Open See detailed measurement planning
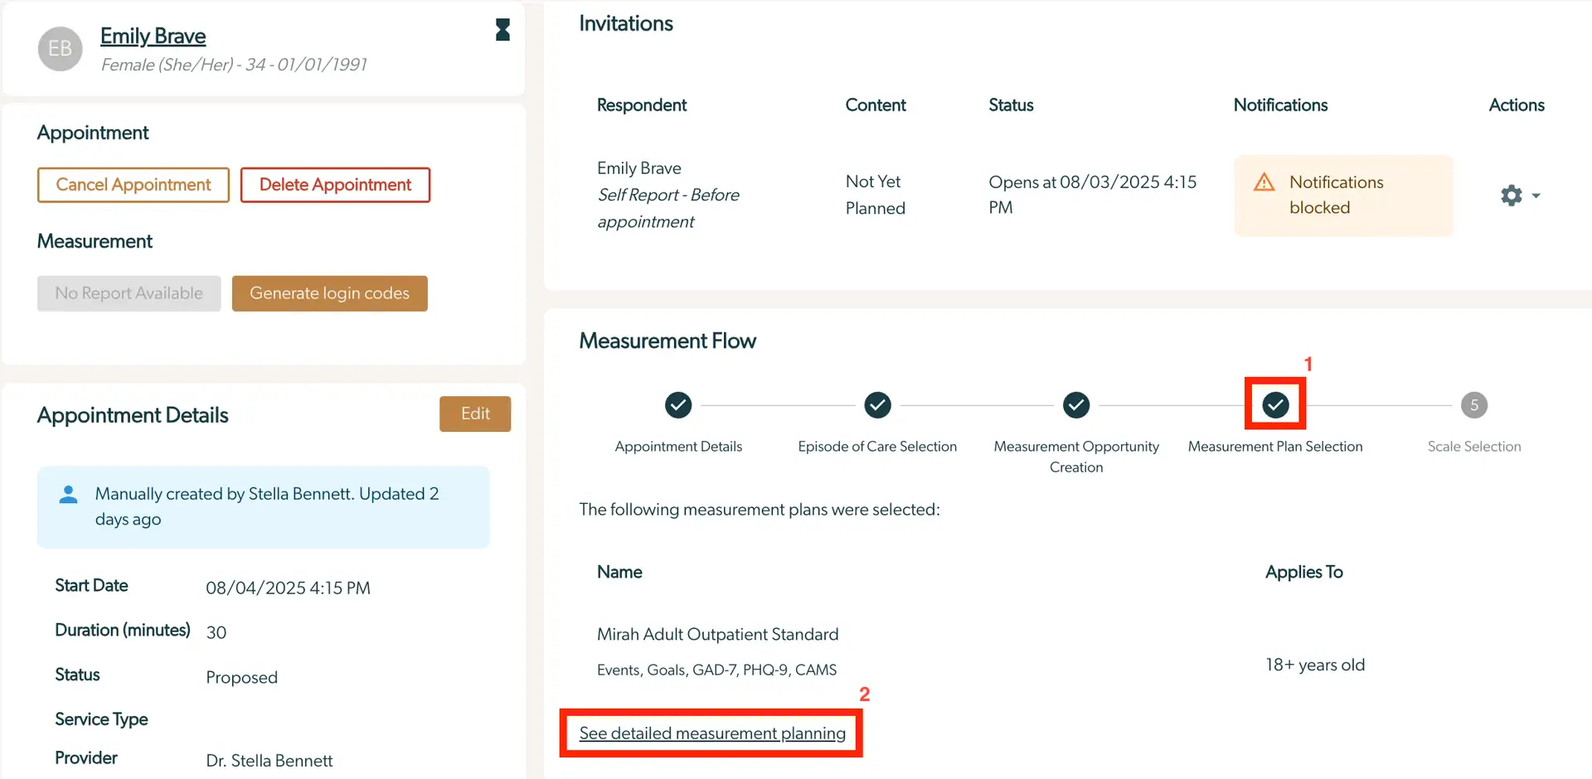The image size is (1592, 779). click(712, 733)
